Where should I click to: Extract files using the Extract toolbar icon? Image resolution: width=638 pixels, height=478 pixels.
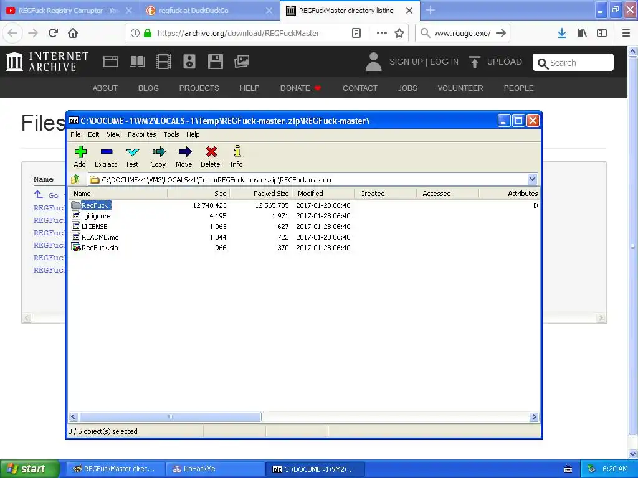(106, 156)
